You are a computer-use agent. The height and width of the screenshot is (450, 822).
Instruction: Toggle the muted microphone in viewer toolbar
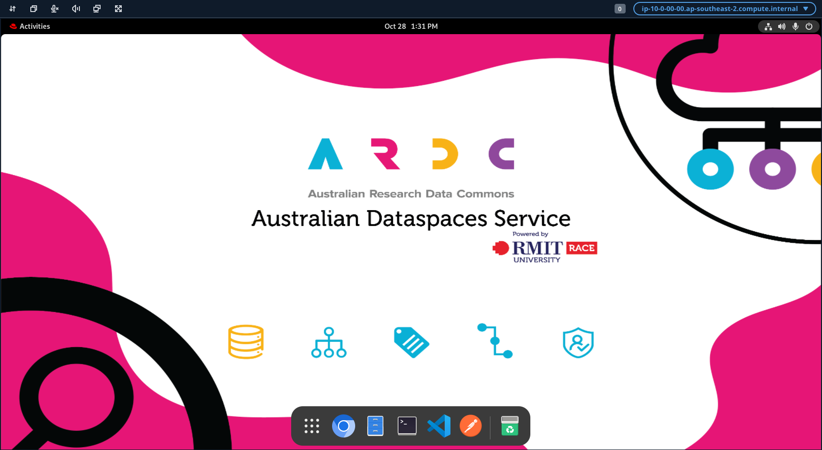[x=55, y=9]
